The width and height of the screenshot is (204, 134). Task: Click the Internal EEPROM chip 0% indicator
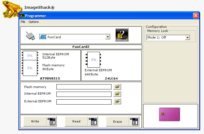(x=30, y=56)
